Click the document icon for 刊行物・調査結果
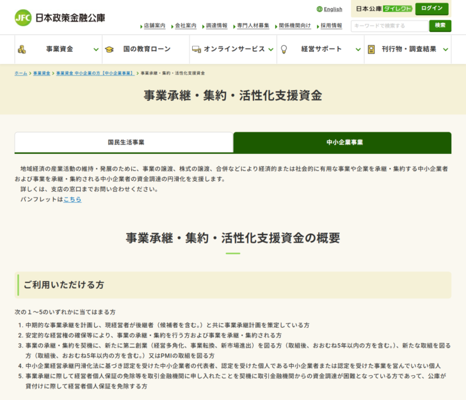Screen dimensions: 466x400 coord(371,49)
